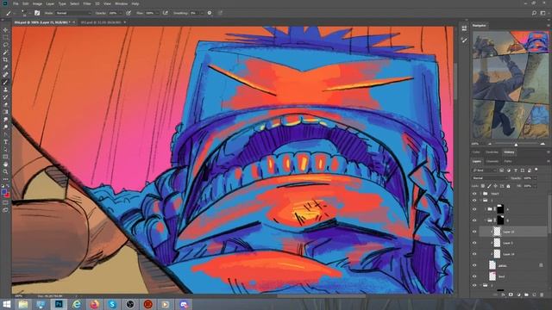
Task: Add layer style fx icon
Action: coord(503,294)
